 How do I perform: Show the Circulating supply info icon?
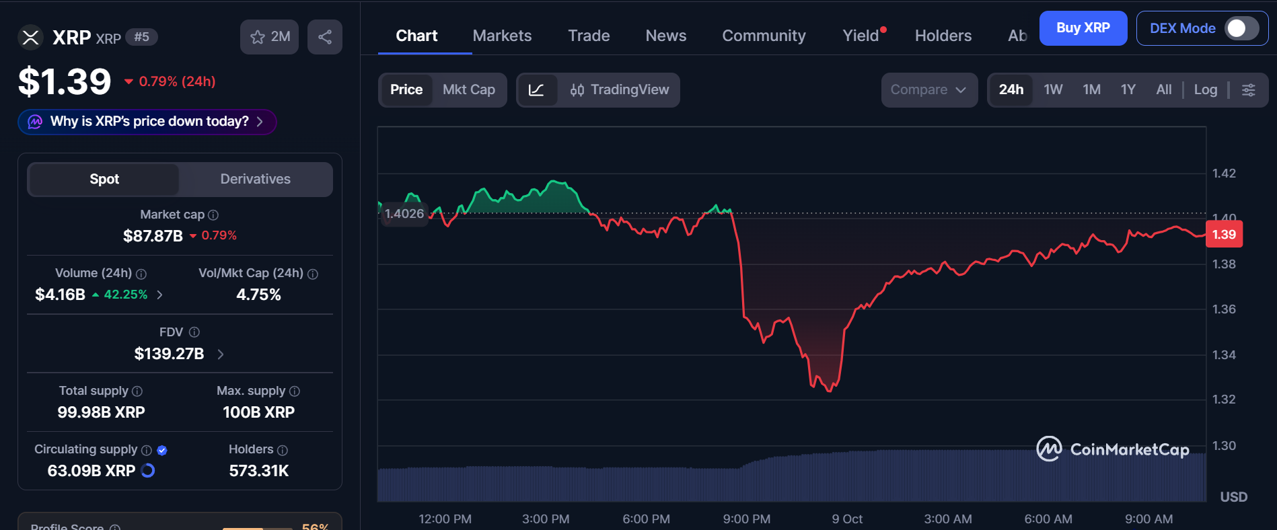click(147, 450)
